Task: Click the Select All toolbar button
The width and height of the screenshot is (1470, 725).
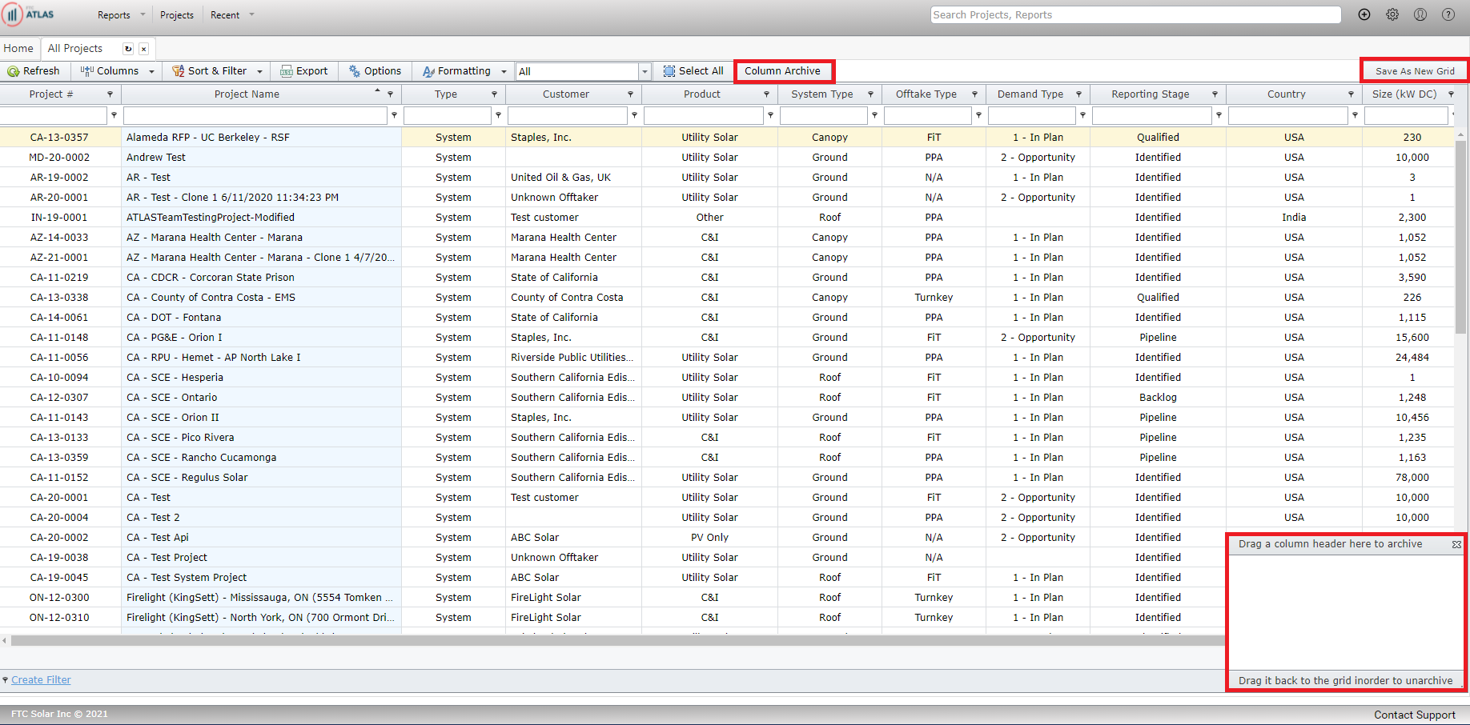Action: [693, 71]
